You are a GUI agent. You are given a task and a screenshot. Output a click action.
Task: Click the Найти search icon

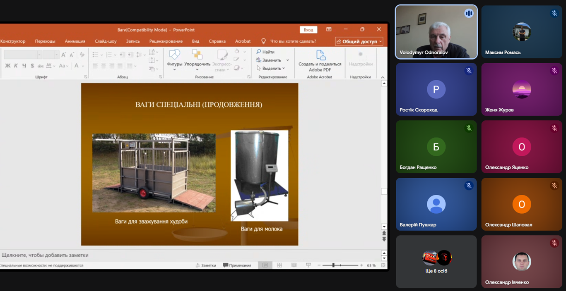[x=259, y=52]
